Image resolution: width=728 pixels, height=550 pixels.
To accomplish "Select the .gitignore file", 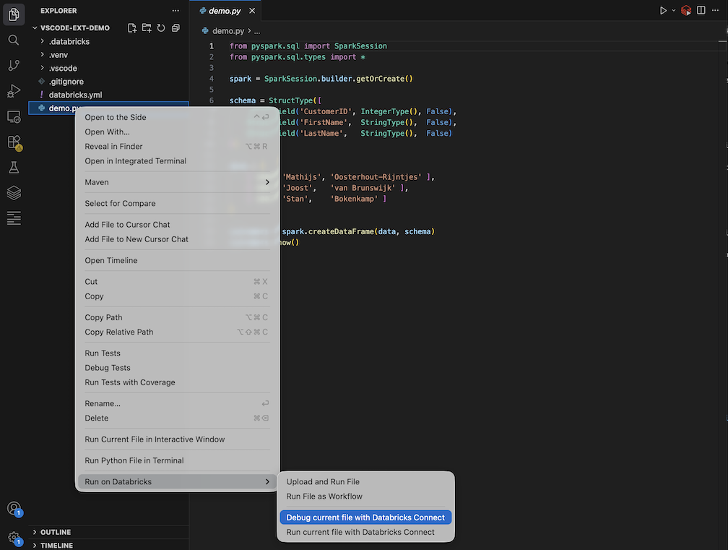I will click(x=108, y=81).
